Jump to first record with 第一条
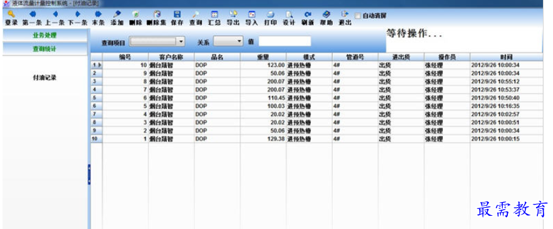Image resolution: width=553 pixels, height=229 pixels. (32, 14)
